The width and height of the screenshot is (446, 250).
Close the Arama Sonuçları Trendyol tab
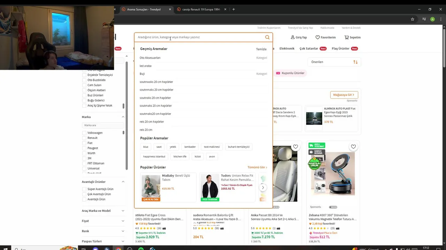pyautogui.click(x=170, y=9)
